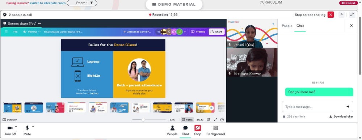Turn off the camera

tap(10, 131)
